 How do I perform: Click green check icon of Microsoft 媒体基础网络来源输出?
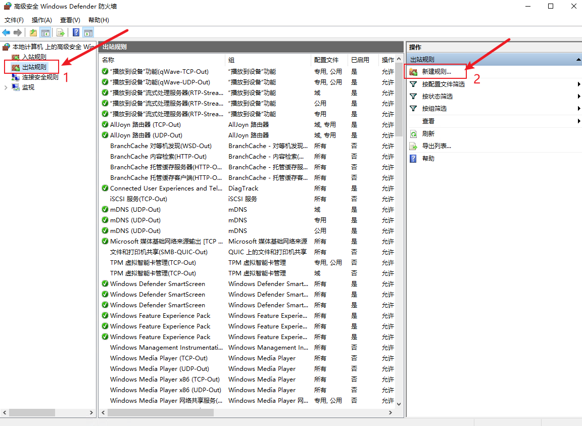point(105,242)
